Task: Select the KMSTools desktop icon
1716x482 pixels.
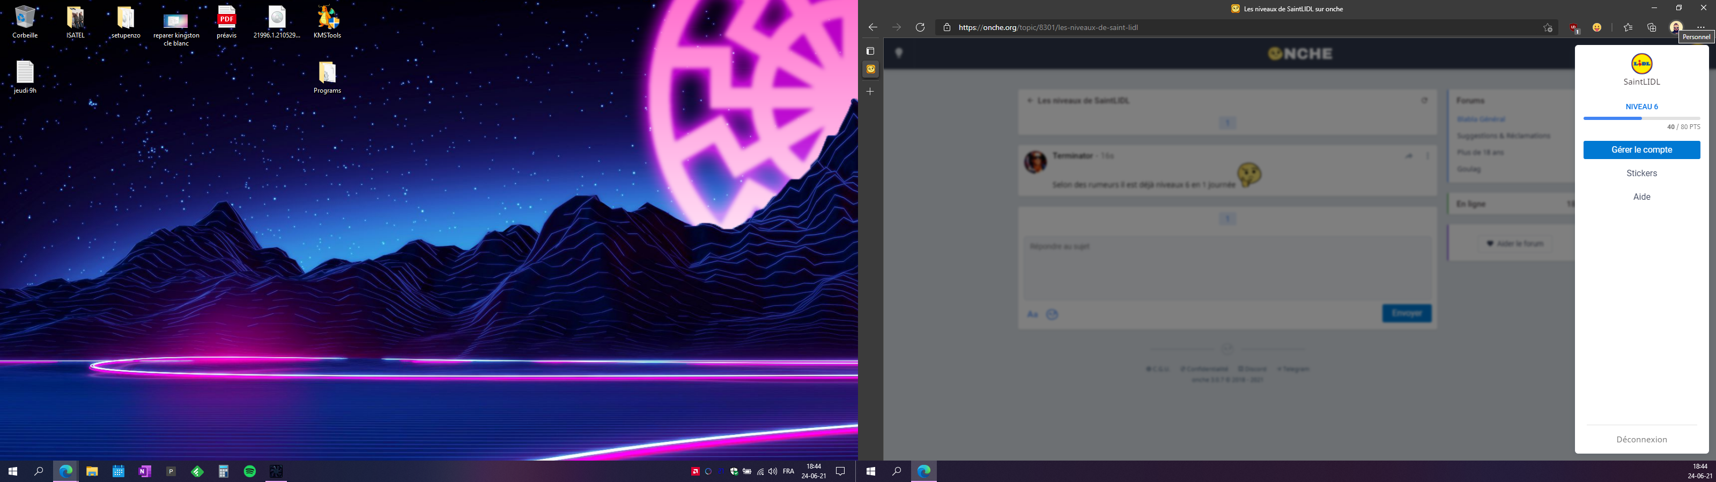Action: [327, 22]
